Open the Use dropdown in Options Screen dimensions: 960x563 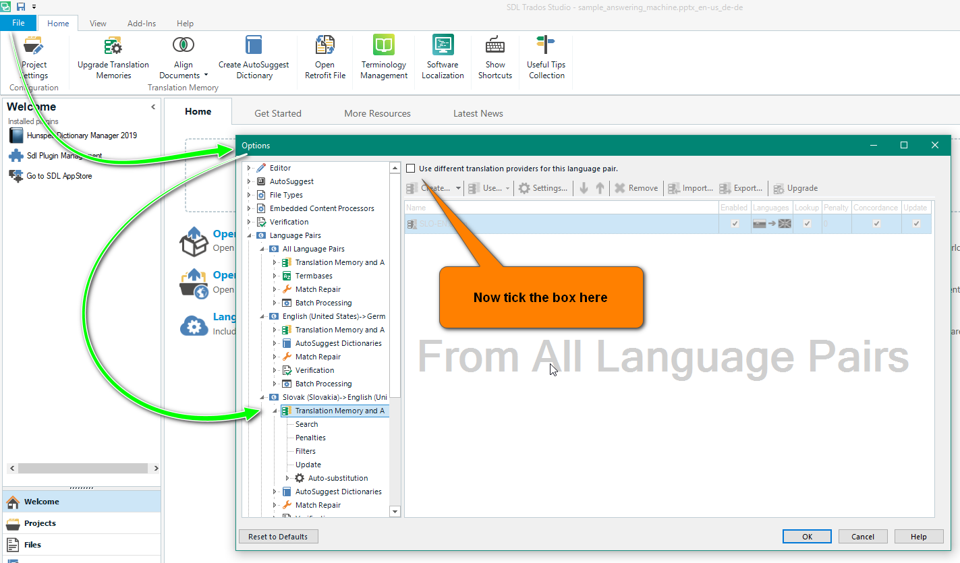507,188
